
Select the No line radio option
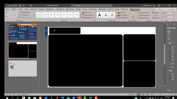click(170, 74)
